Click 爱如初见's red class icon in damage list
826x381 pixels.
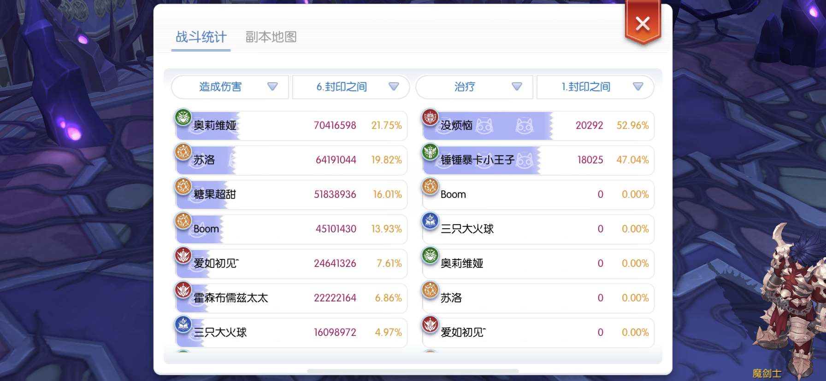183,255
